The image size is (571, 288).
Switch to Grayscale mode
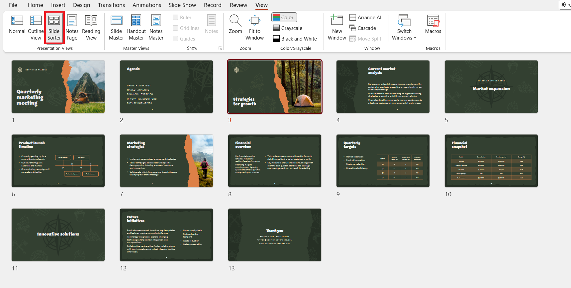click(x=288, y=28)
